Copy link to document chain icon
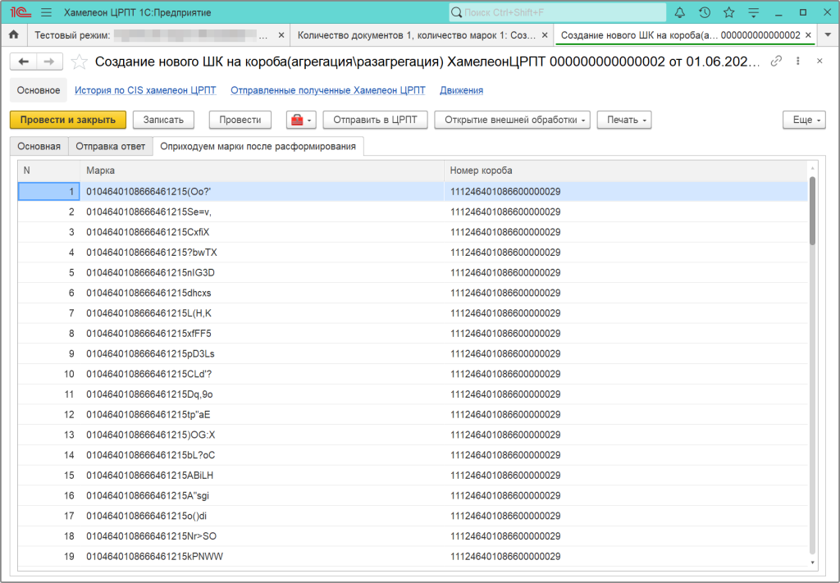This screenshot has height=583, width=840. [776, 61]
